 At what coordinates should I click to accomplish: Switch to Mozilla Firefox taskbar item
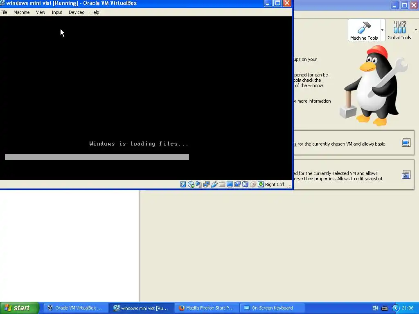coord(207,308)
